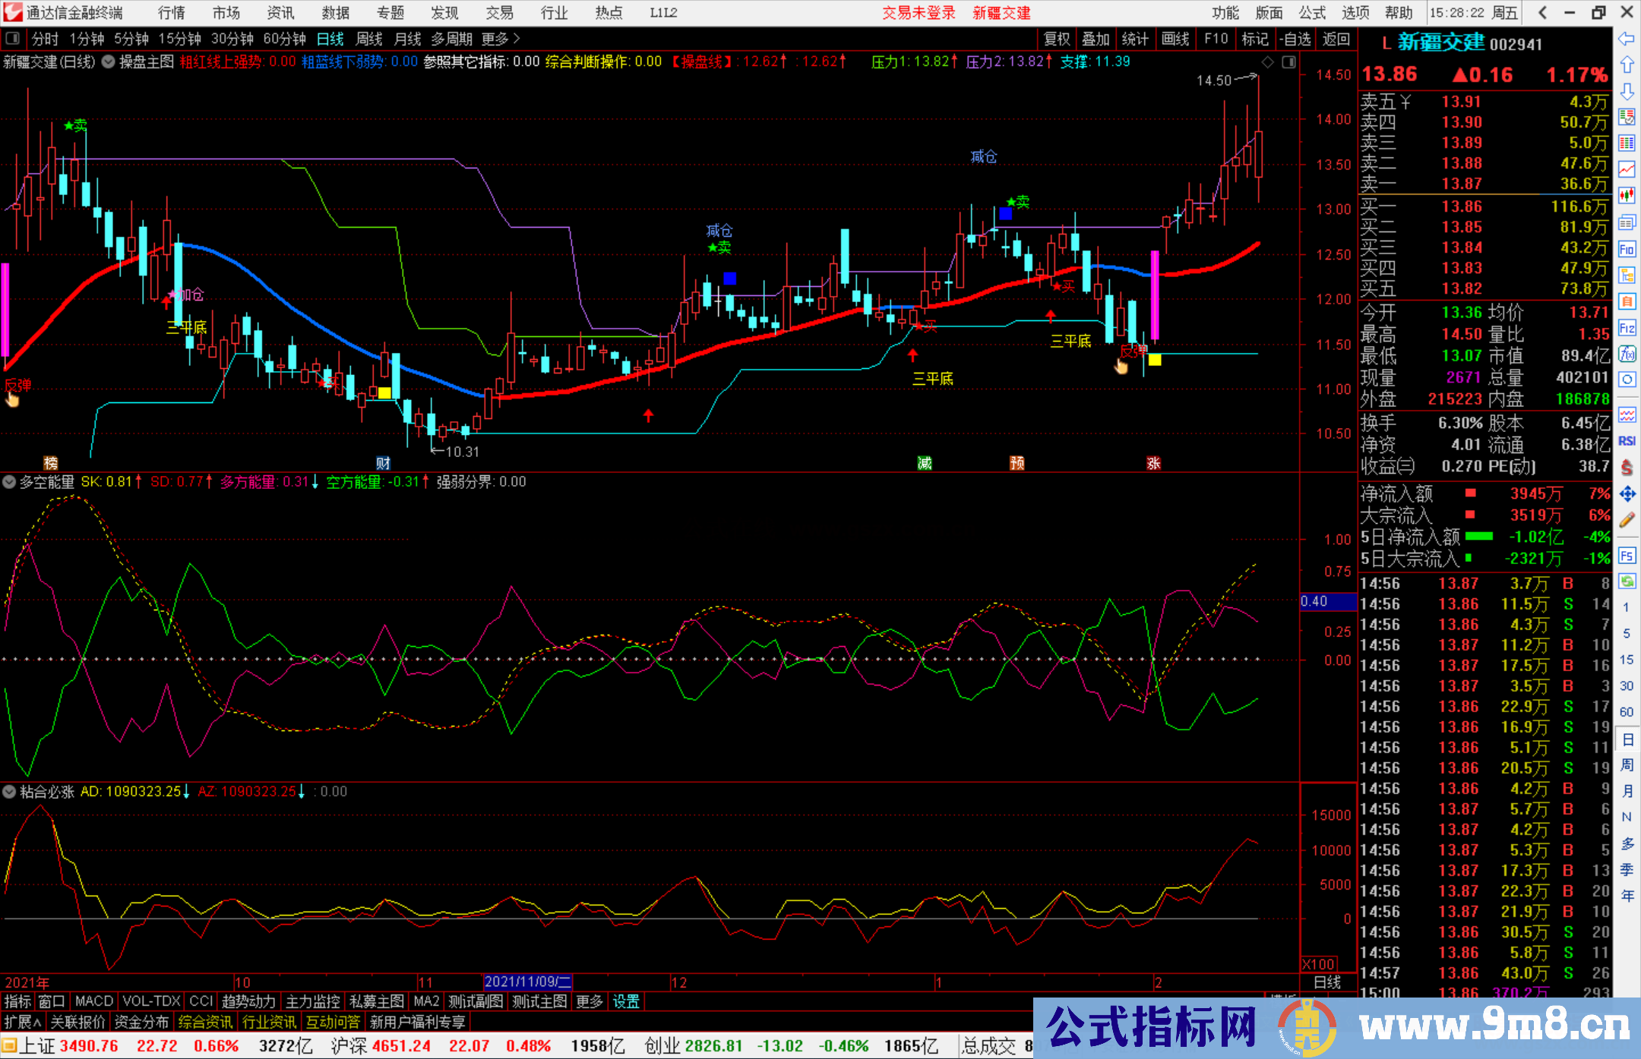Open the multi-window detail icon
Viewport: 1641px width, 1059px height.
coord(1627,222)
